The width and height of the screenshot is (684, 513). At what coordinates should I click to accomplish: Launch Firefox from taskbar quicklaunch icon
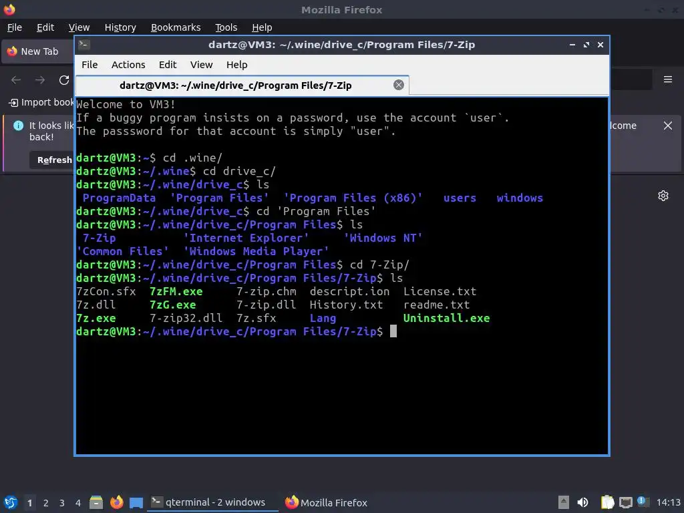pyautogui.click(x=116, y=502)
